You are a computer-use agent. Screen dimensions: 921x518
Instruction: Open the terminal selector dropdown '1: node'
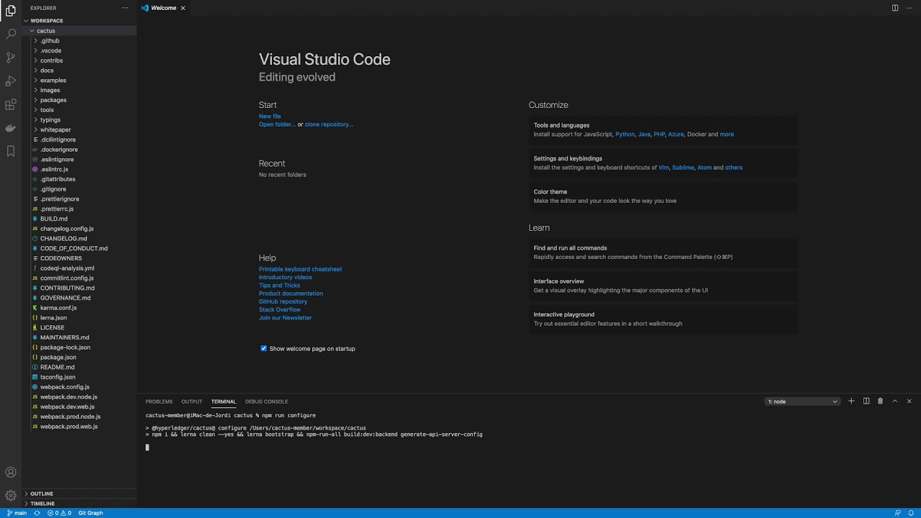point(802,401)
